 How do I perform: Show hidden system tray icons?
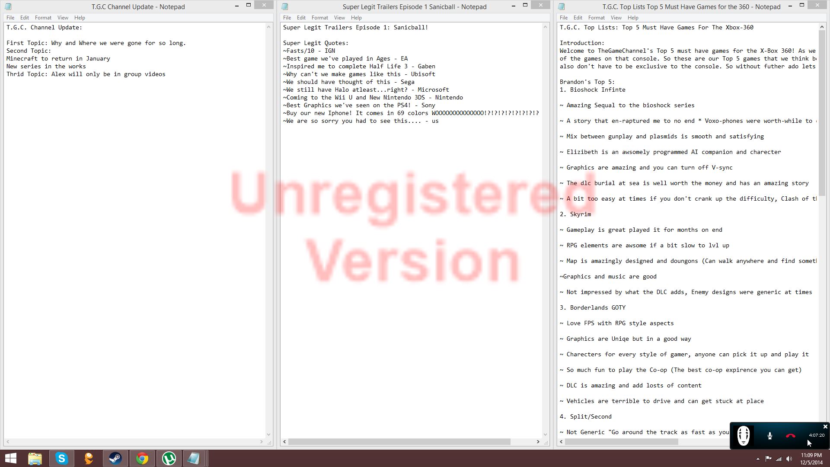pos(758,459)
